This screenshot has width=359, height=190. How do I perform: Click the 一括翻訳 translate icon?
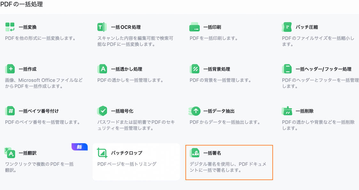(10, 153)
